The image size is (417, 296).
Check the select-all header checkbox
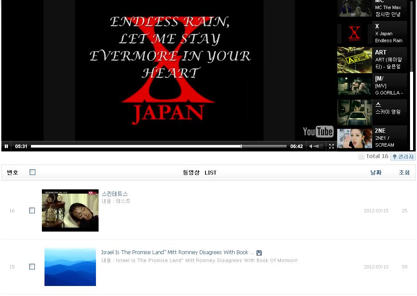coord(32,172)
